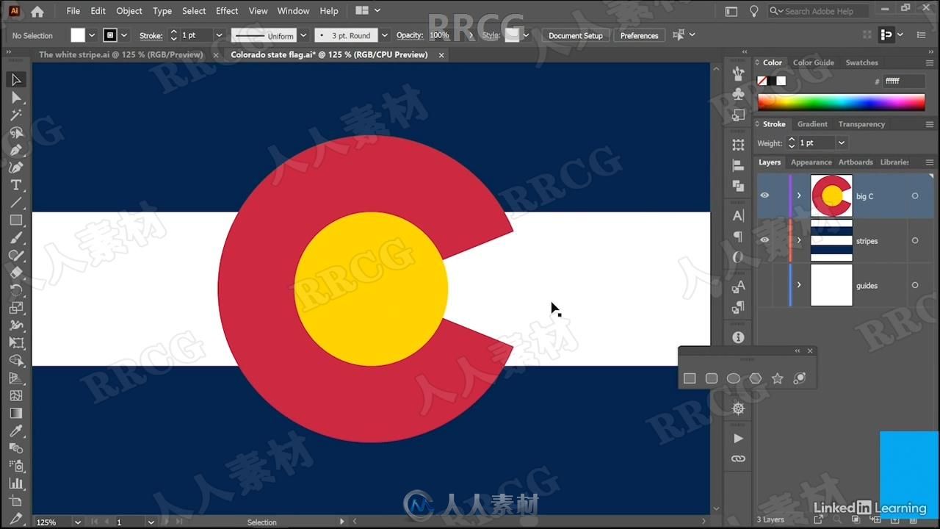The width and height of the screenshot is (940, 529).
Task: Click the fill color swatch in control bar
Action: point(78,35)
